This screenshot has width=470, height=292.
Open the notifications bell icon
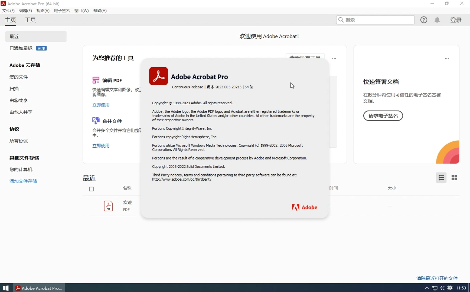[437, 20]
